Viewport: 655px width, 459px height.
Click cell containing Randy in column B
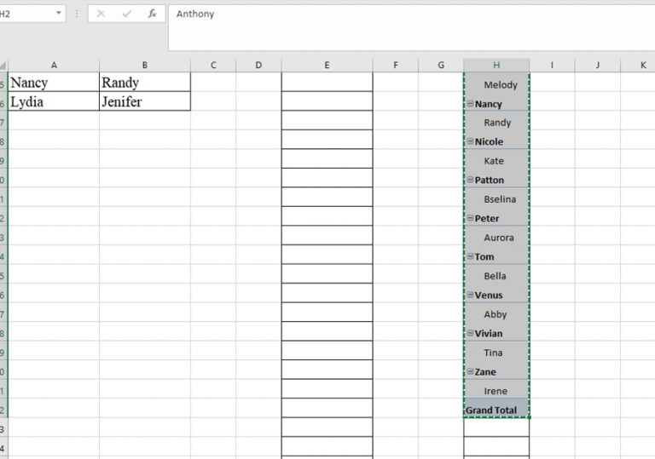(x=144, y=83)
